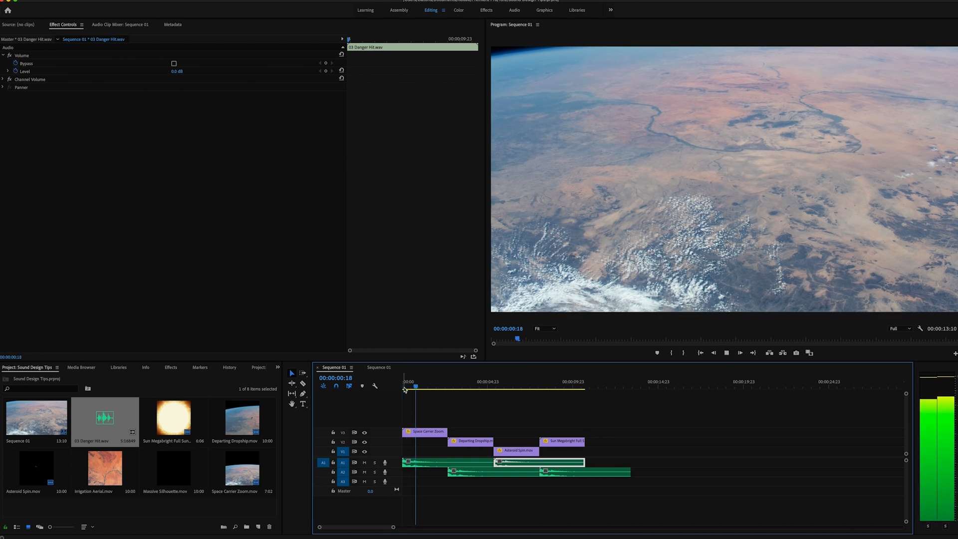Mute audio track A1

tap(364, 463)
